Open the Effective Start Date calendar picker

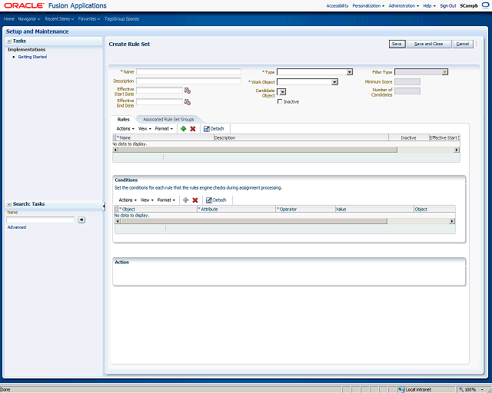coord(188,91)
